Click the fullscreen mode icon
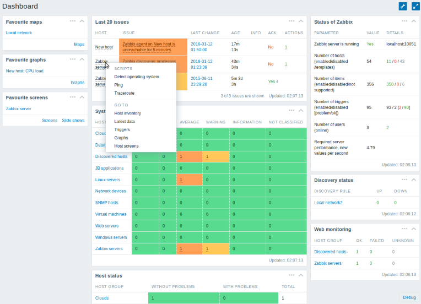 click(x=415, y=6)
